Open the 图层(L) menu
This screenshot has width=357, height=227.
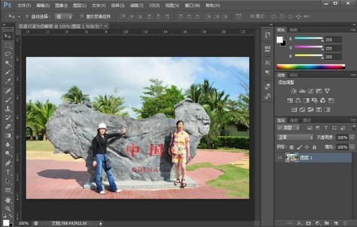(80, 5)
